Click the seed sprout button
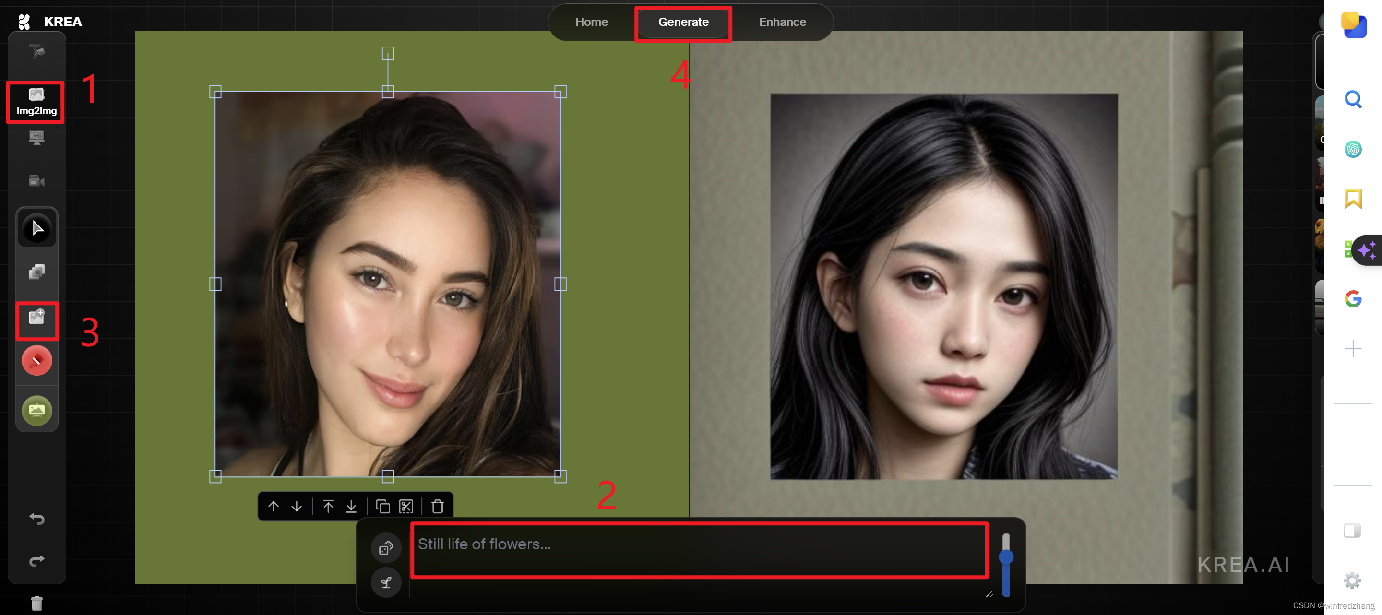The width and height of the screenshot is (1382, 615). (386, 582)
